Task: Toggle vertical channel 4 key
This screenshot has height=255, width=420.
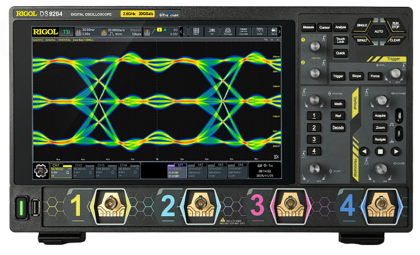Action: click(314, 151)
